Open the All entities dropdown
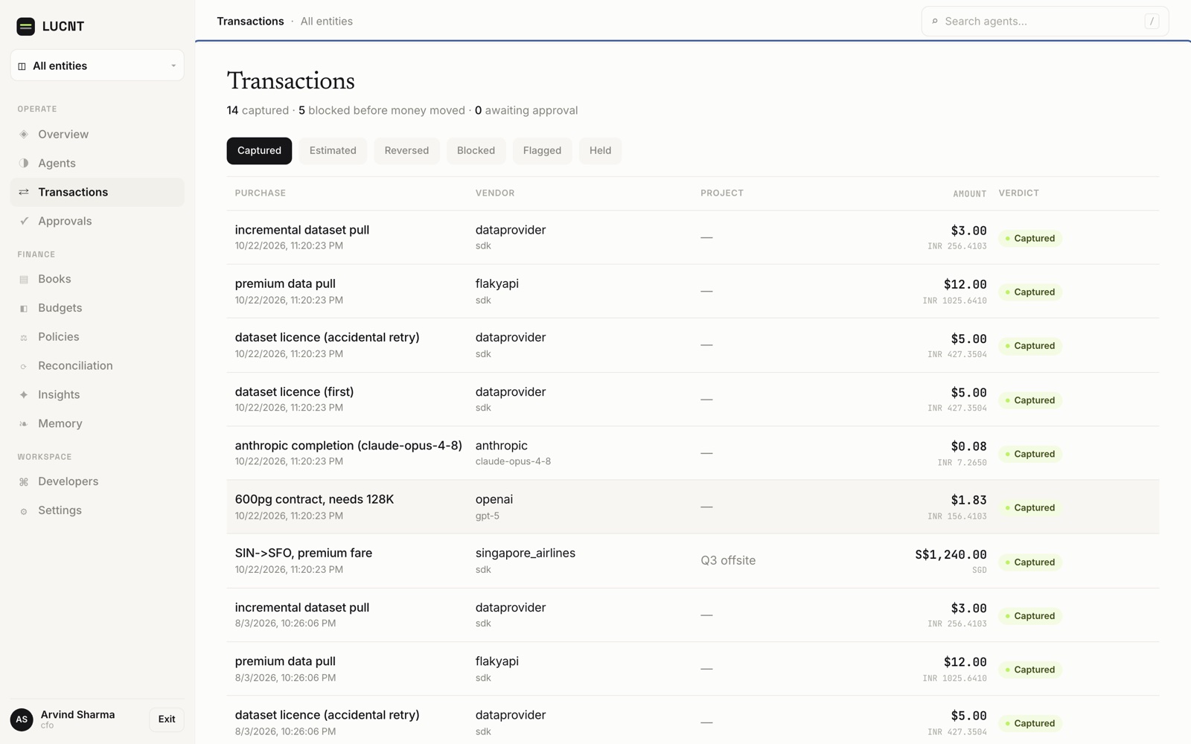The image size is (1191, 744). [98, 65]
